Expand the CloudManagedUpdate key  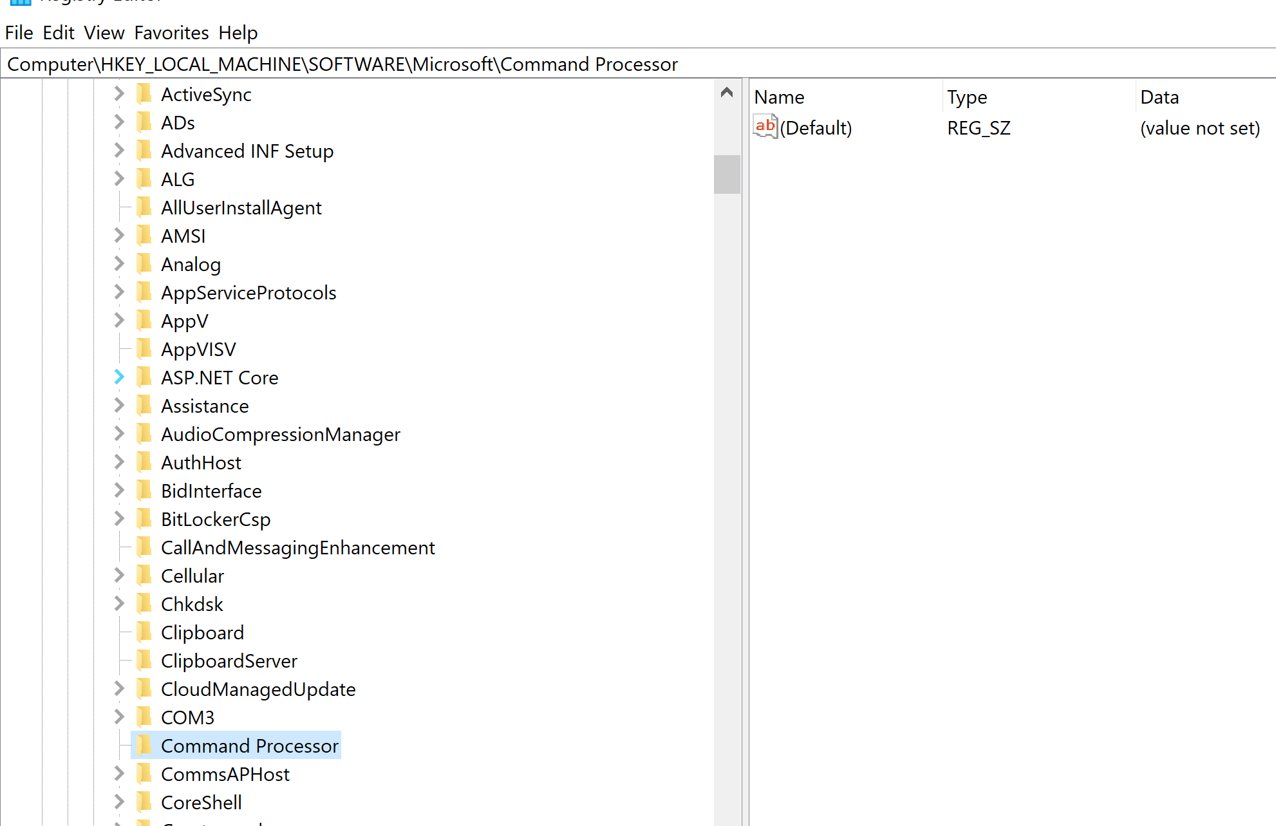coord(118,689)
